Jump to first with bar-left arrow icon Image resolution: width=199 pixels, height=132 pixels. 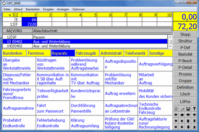tap(176, 115)
